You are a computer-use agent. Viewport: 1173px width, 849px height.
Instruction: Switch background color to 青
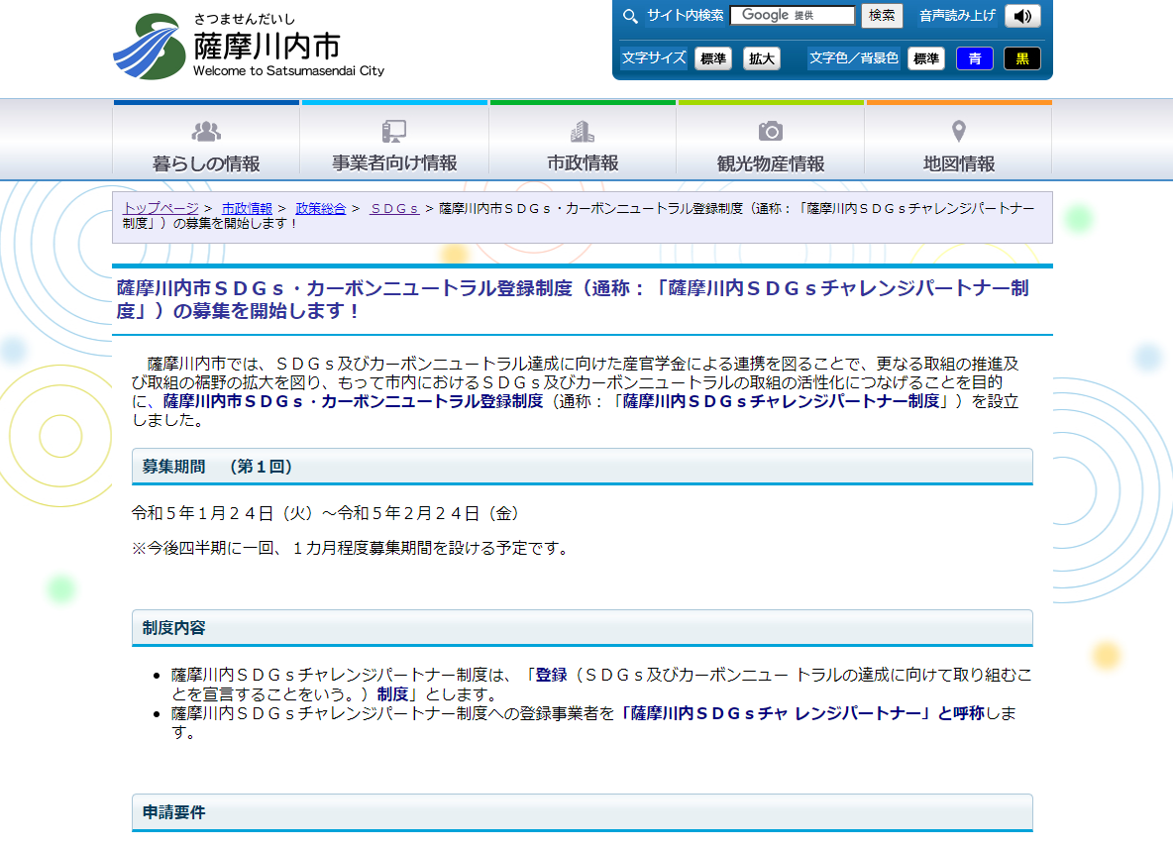pos(974,58)
